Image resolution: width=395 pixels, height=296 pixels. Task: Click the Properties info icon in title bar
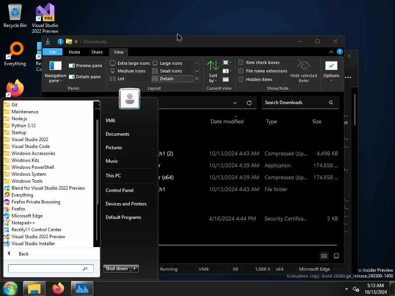(60, 42)
